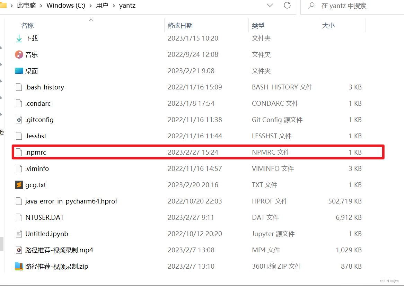The height and width of the screenshot is (286, 404).
Task: Select the gcg.txt file name
Action: [36, 185]
